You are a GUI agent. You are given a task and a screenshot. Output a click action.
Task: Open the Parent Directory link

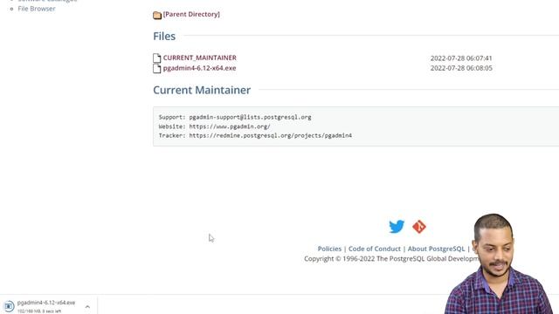coord(191,14)
